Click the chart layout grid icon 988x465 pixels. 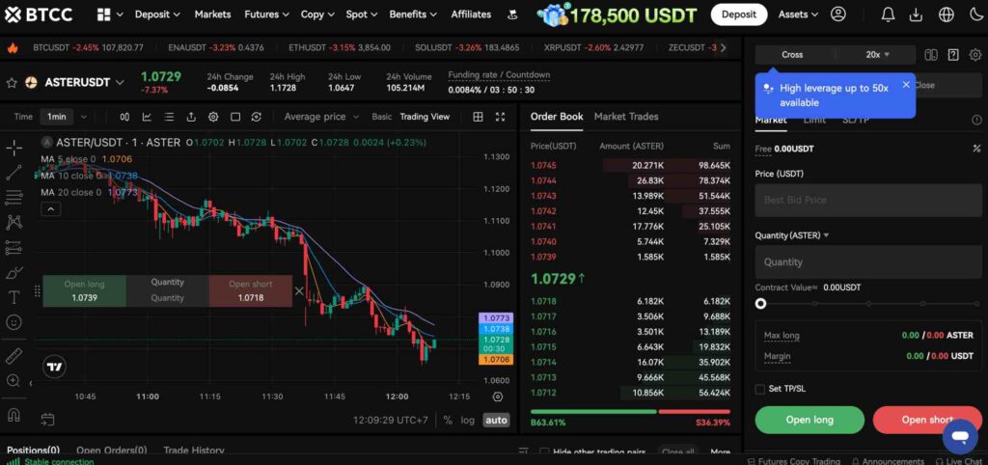pos(479,117)
